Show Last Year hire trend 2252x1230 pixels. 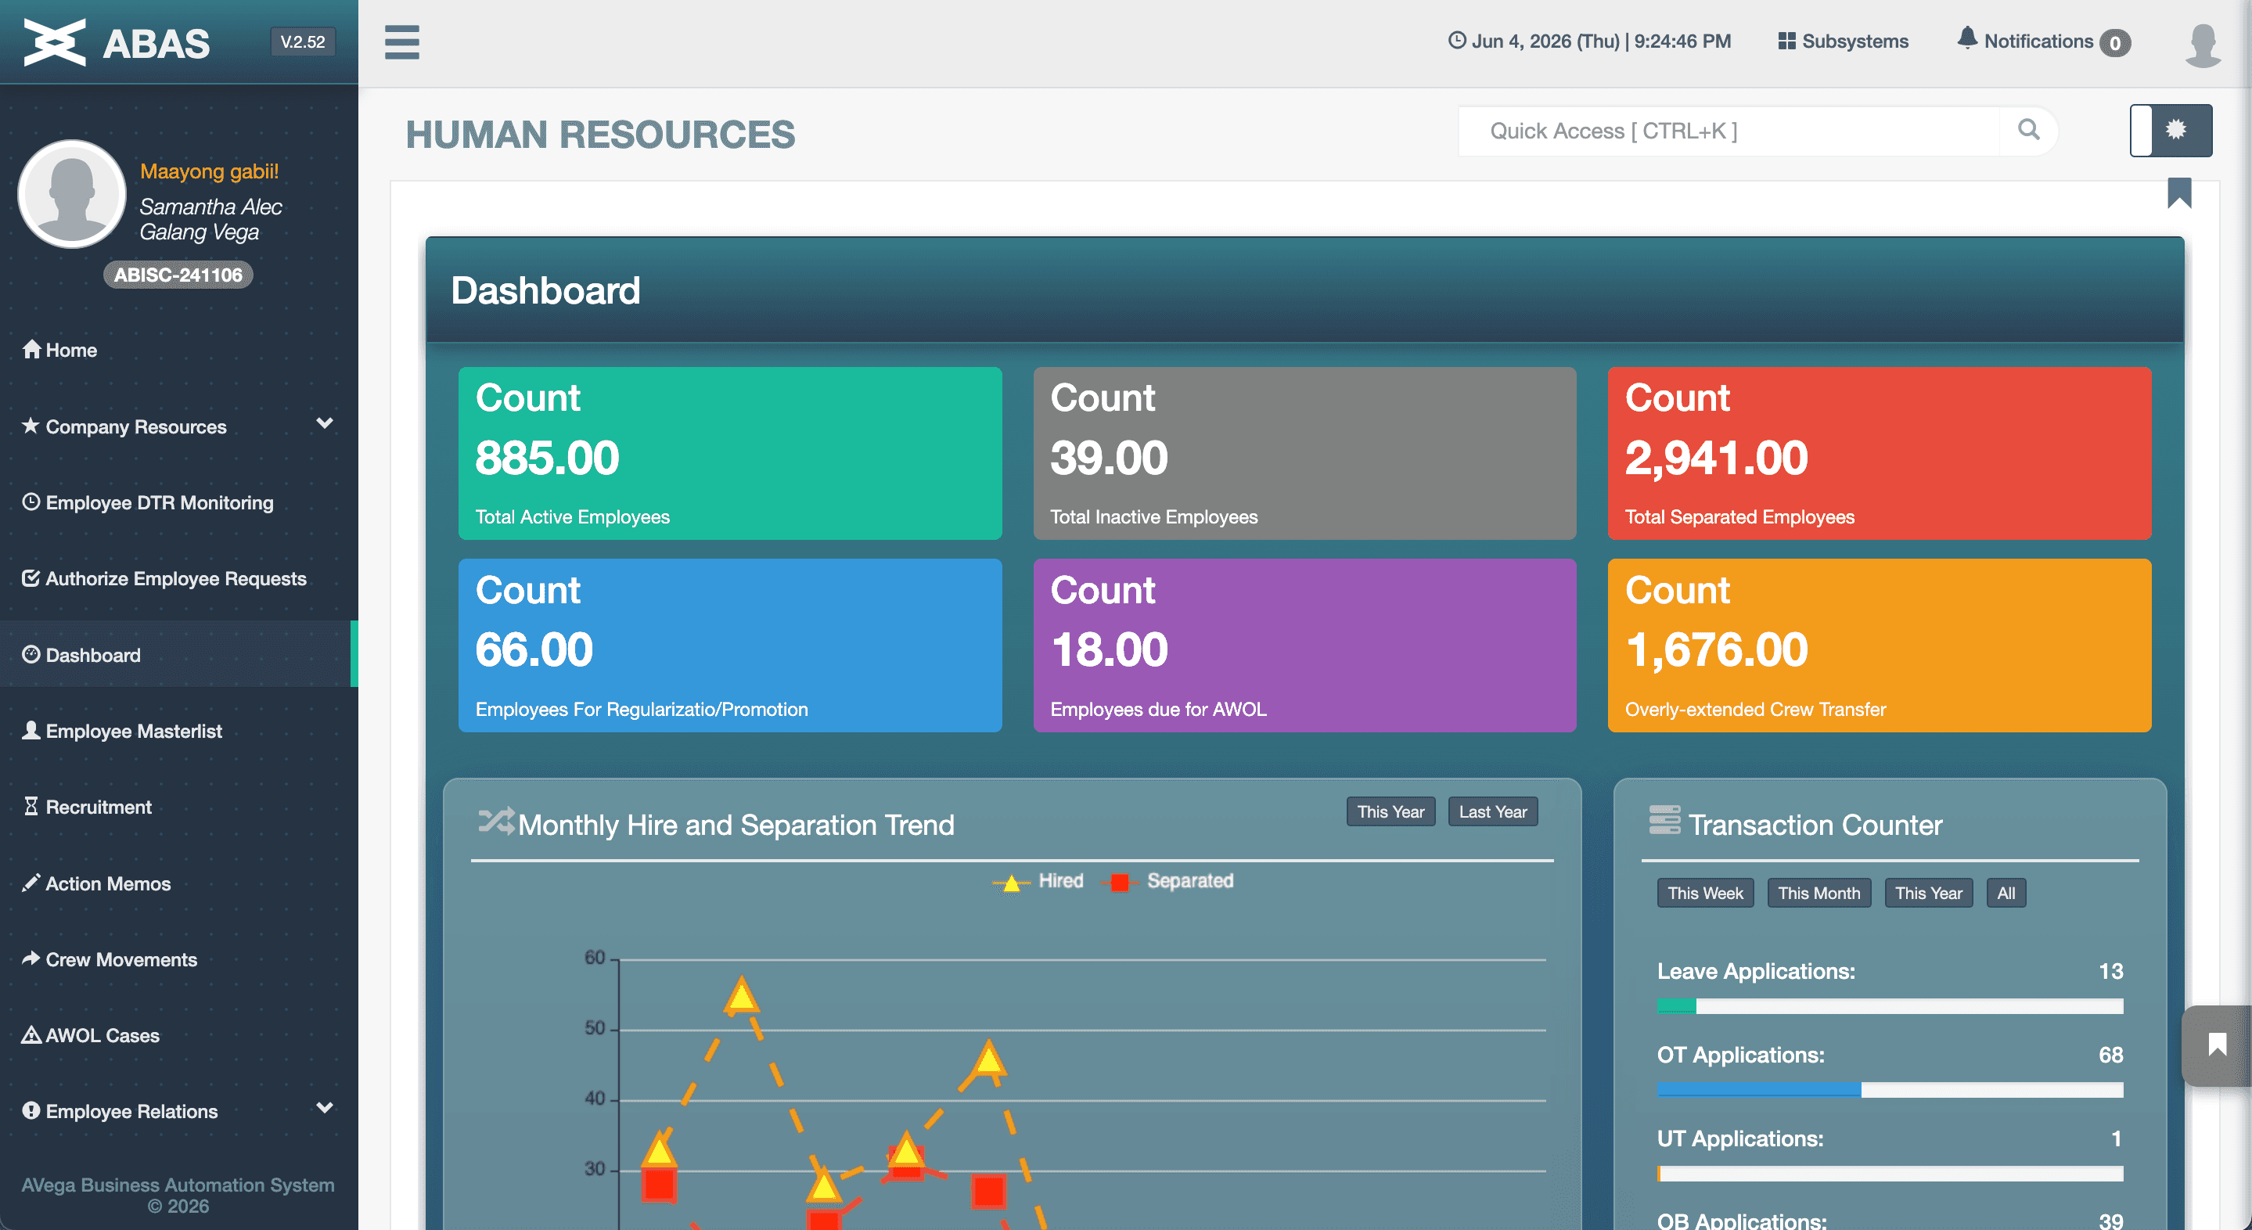(1492, 811)
